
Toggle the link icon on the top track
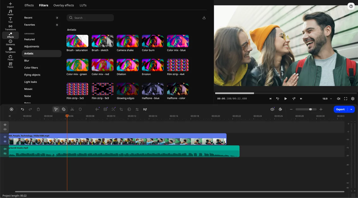[5, 129]
